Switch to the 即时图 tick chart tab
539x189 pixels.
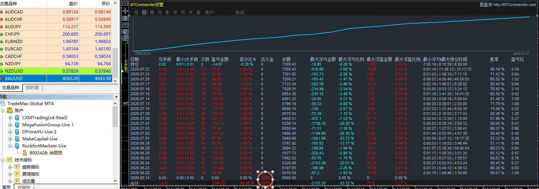pos(32,88)
